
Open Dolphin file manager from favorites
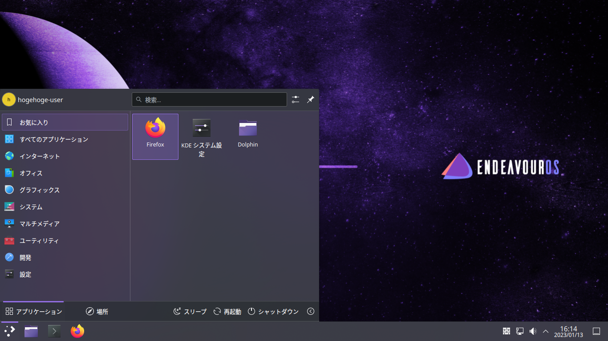(x=248, y=137)
